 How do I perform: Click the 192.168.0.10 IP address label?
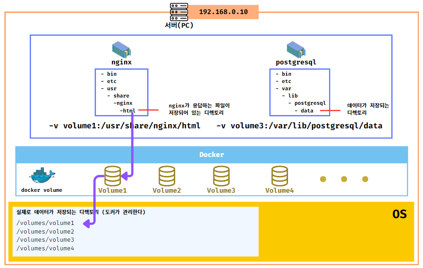(223, 12)
